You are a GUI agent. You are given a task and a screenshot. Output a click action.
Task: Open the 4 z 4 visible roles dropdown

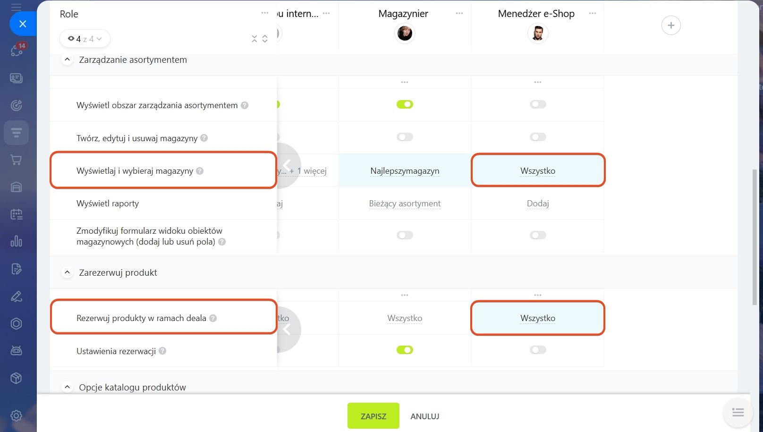point(85,39)
